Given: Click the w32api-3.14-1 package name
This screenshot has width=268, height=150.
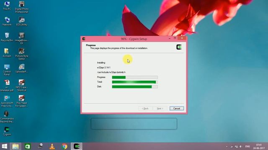Looking at the screenshot, I should [x=104, y=67].
